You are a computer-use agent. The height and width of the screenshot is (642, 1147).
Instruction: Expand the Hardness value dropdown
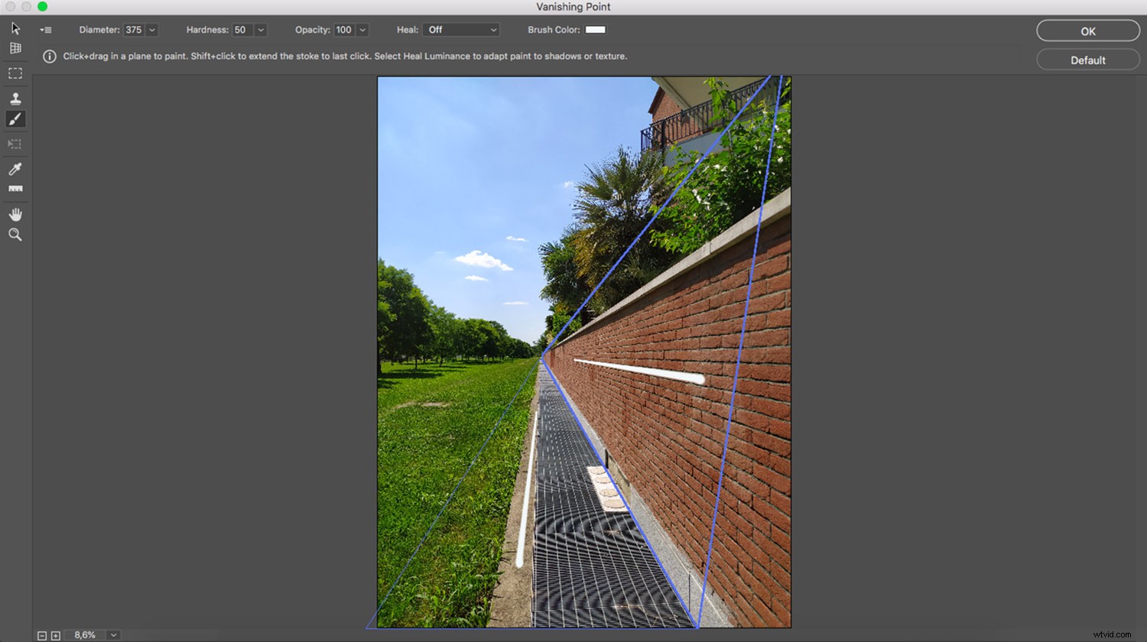[260, 30]
